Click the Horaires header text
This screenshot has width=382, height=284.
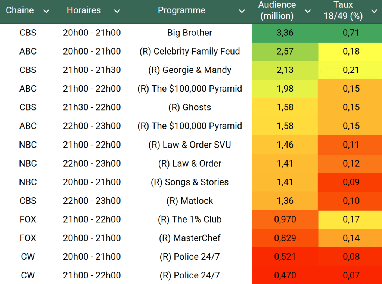[x=84, y=10]
